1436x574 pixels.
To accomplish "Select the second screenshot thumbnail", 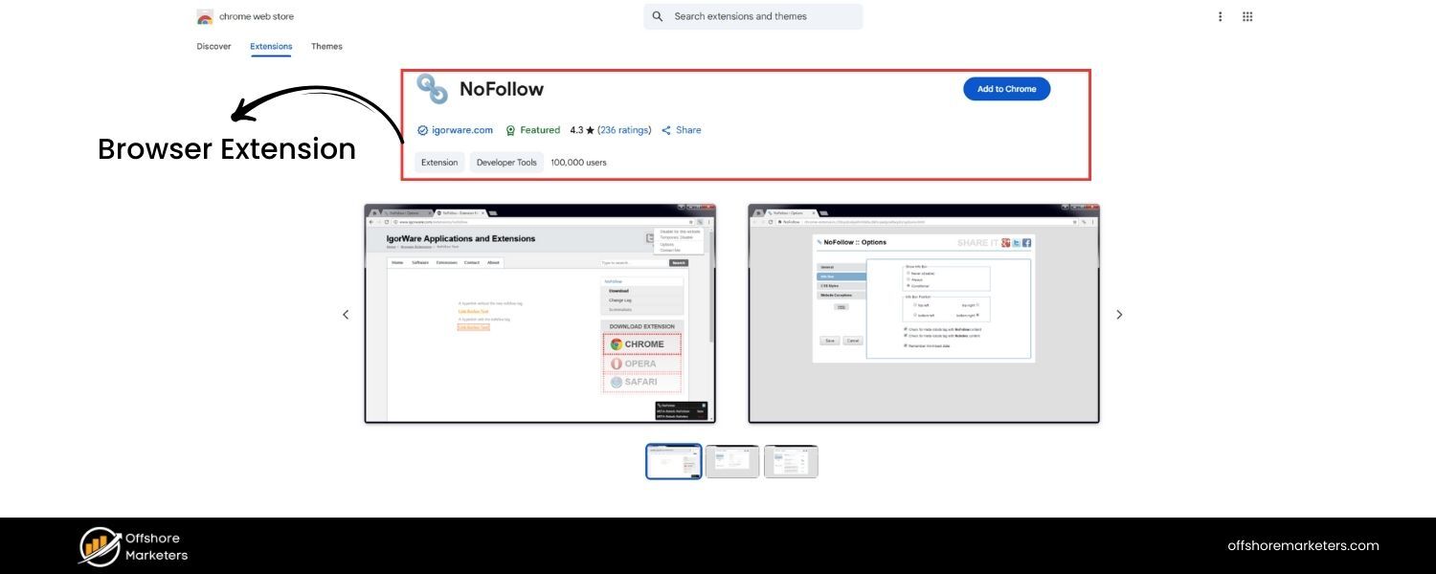I will (732, 461).
